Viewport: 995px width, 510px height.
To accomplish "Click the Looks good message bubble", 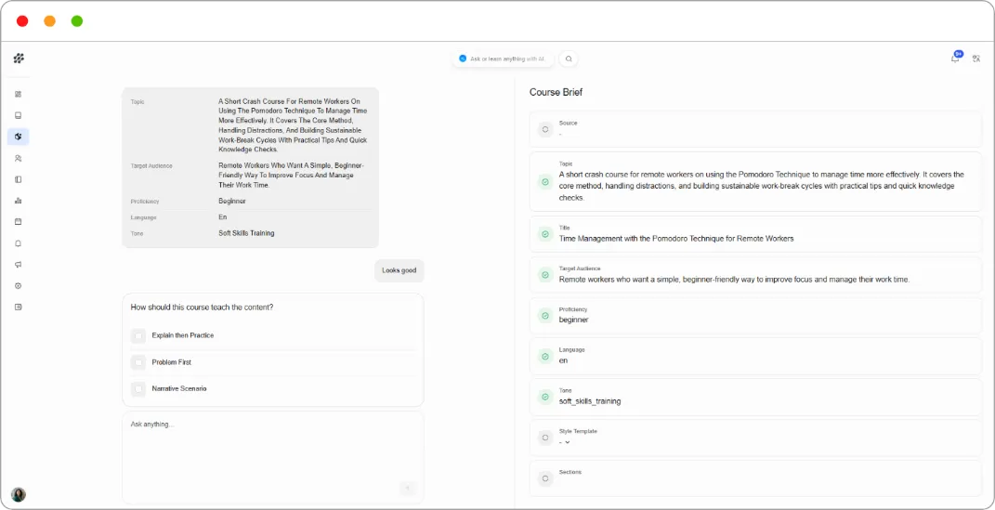I will pos(399,270).
